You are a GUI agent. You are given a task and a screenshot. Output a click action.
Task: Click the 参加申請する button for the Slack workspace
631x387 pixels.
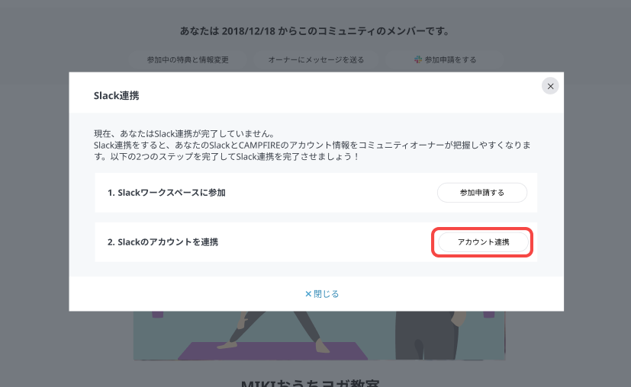click(x=481, y=193)
